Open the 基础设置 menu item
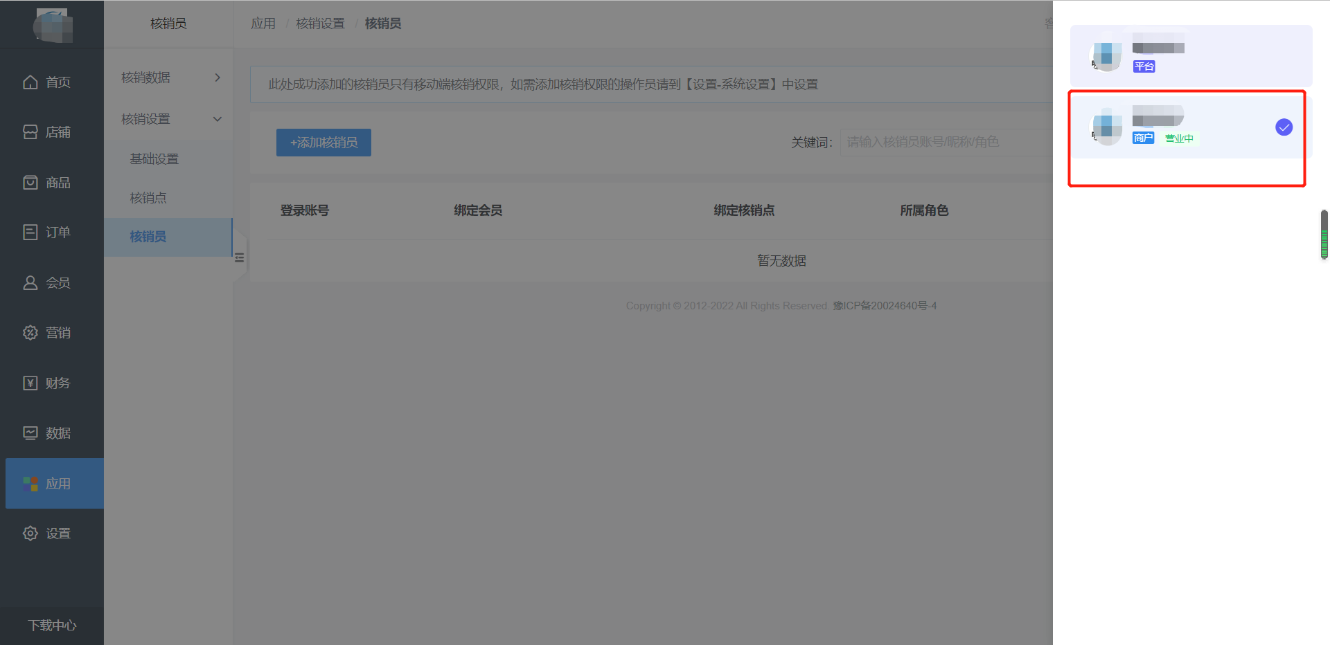Viewport: 1330px width, 645px height. coord(154,159)
